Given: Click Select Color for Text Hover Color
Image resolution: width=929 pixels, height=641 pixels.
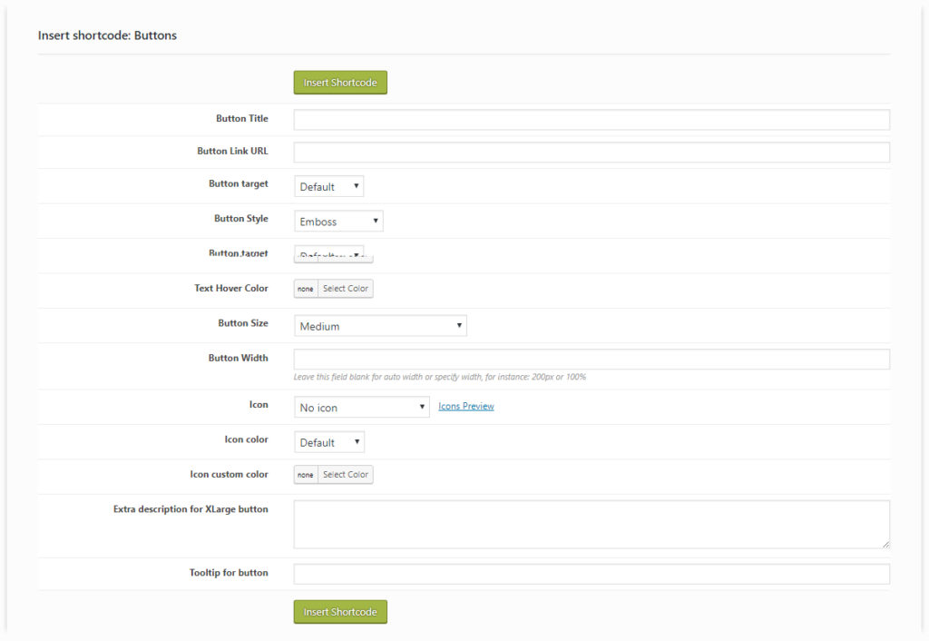Looking at the screenshot, I should (x=346, y=289).
